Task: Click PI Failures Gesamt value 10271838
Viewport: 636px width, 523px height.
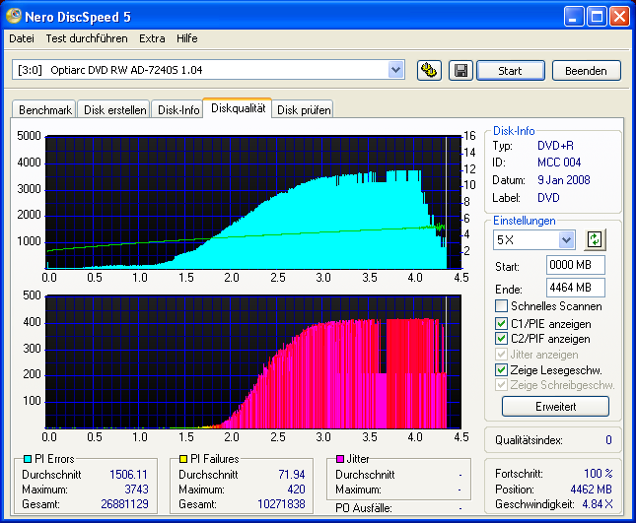Action: (x=281, y=504)
